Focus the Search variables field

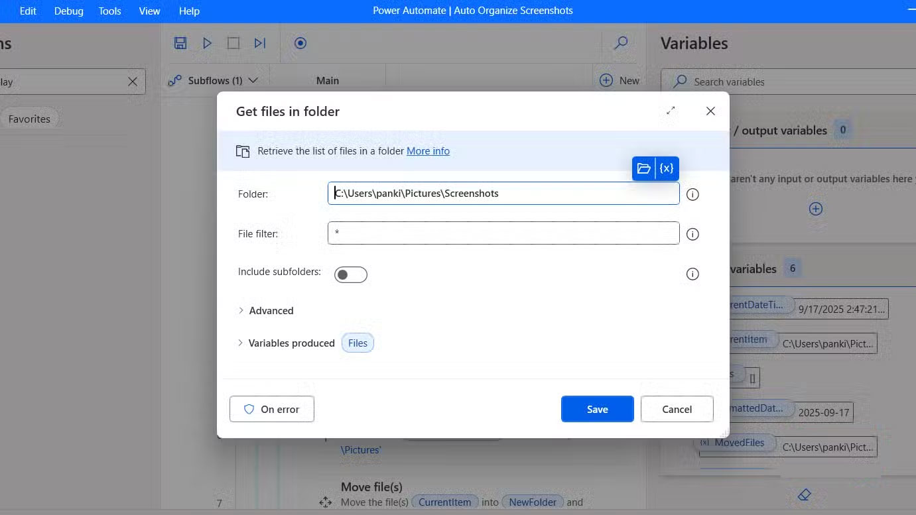point(788,82)
